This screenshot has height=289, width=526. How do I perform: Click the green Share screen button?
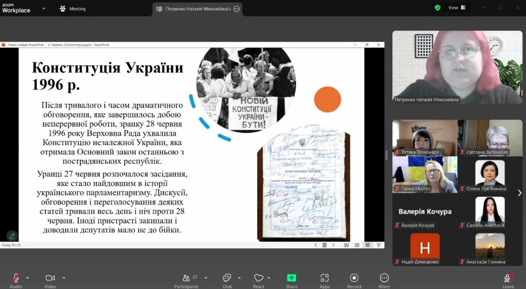[291, 279]
